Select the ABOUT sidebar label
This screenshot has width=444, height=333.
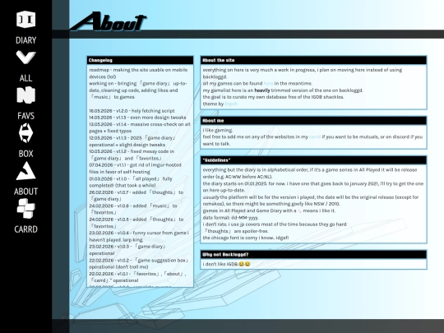pos(25,192)
